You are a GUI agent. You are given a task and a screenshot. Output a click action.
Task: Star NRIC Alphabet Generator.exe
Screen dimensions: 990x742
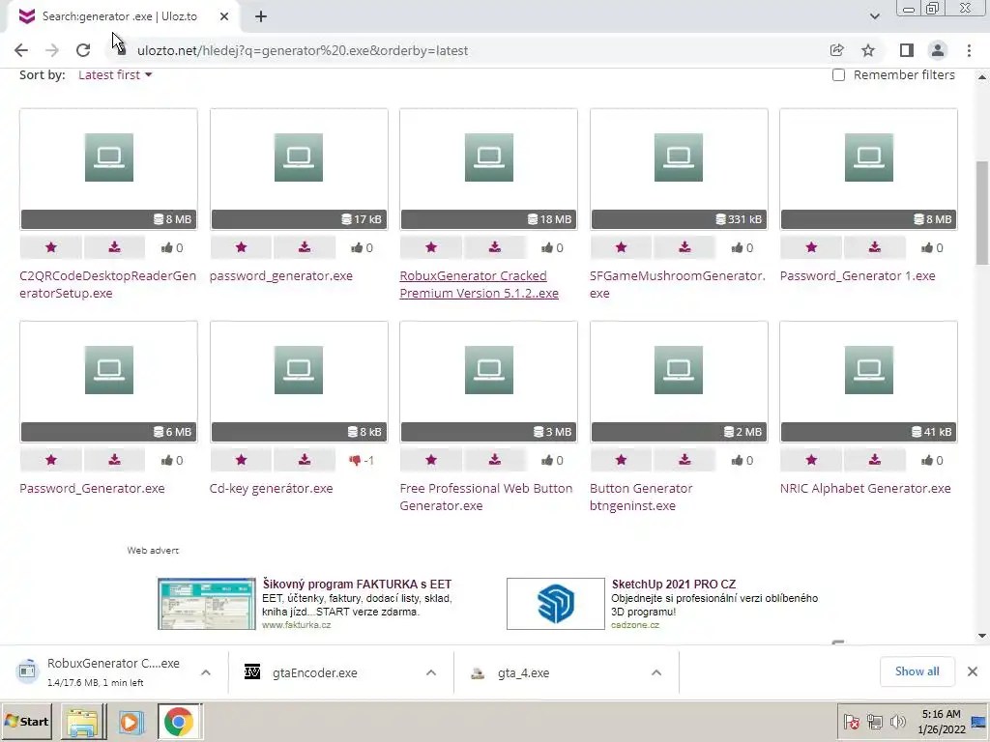click(811, 460)
